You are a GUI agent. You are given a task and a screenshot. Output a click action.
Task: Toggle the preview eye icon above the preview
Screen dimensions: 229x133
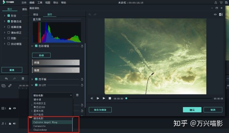click(x=215, y=15)
